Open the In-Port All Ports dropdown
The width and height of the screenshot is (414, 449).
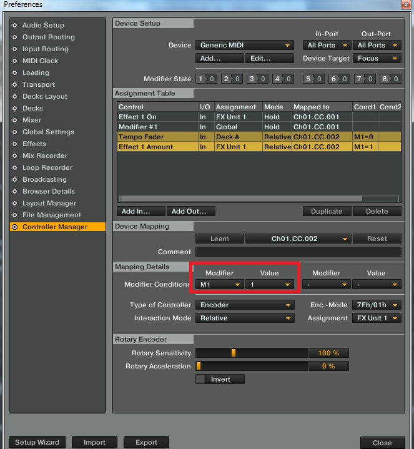tap(327, 45)
